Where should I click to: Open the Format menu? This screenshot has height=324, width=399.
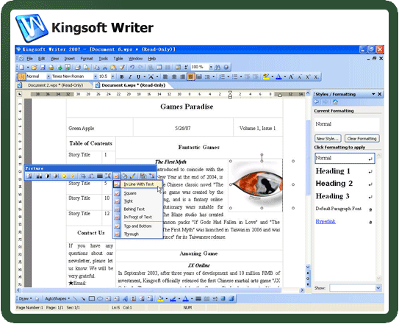coord(87,59)
